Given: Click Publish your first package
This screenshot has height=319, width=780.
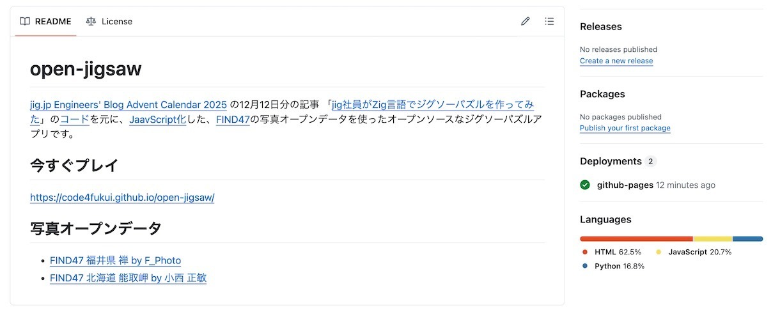Looking at the screenshot, I should tap(625, 128).
